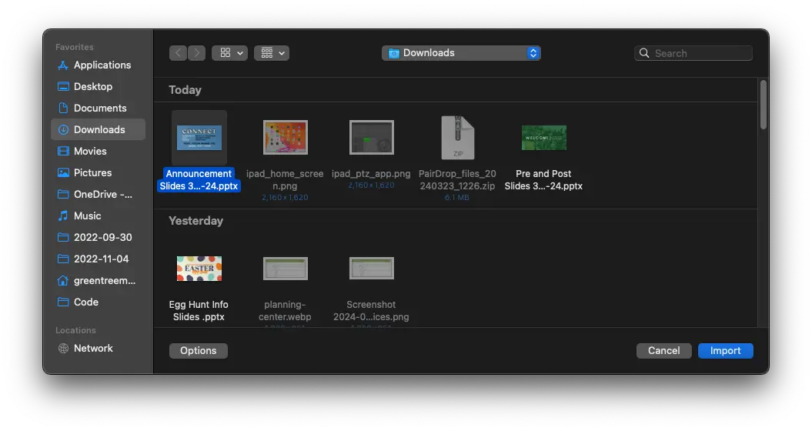Open the Movies sidebar icon
The width and height of the screenshot is (812, 431).
62,152
